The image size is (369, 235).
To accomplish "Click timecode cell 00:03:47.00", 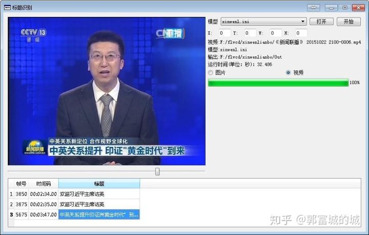I will pos(43,214).
